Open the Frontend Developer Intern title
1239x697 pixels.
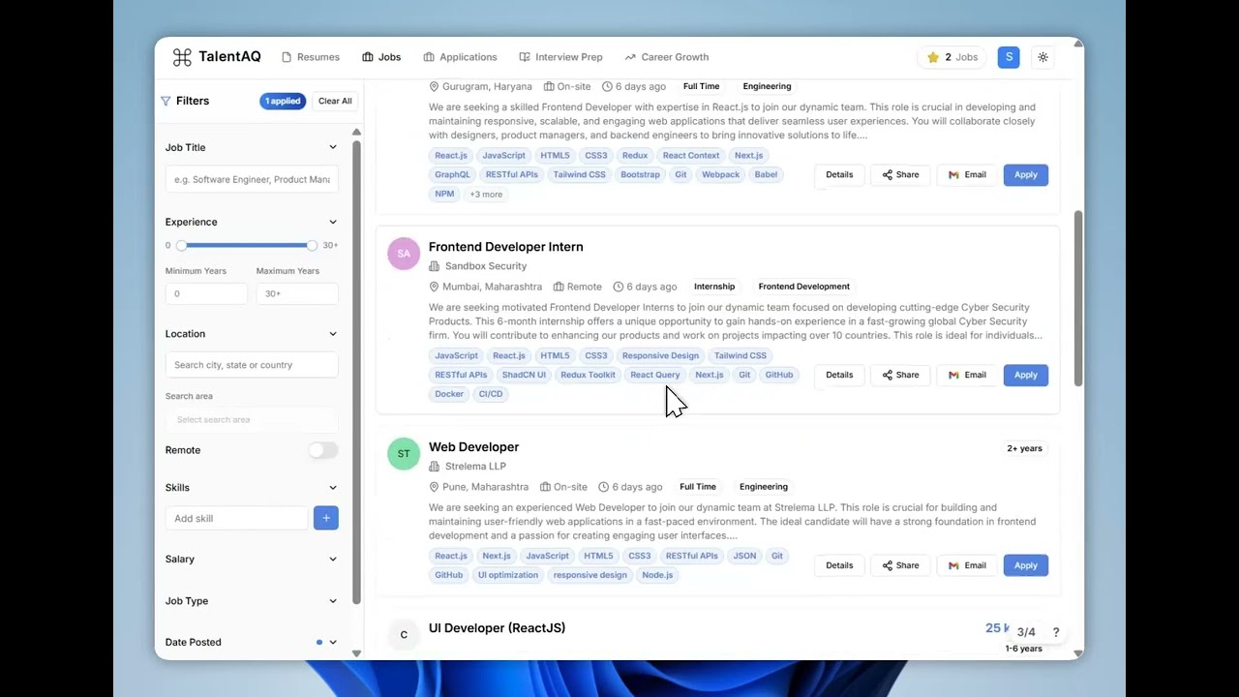[x=505, y=247]
